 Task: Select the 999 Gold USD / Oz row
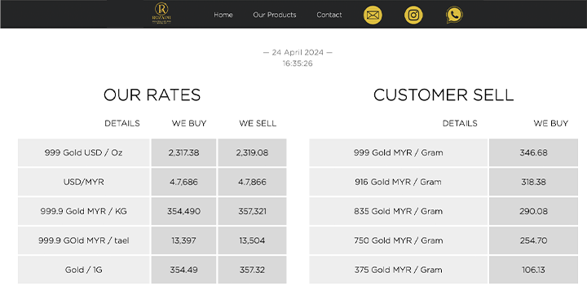click(152, 152)
